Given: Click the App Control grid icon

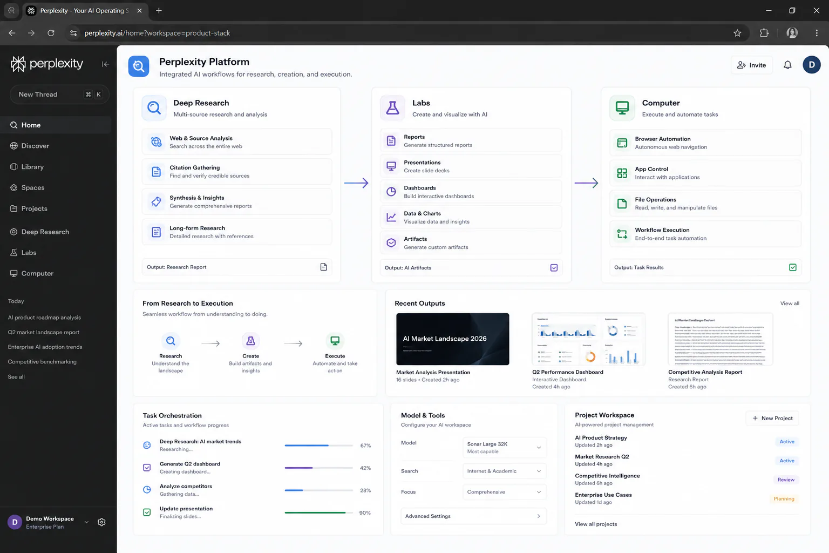Looking at the screenshot, I should tap(622, 173).
